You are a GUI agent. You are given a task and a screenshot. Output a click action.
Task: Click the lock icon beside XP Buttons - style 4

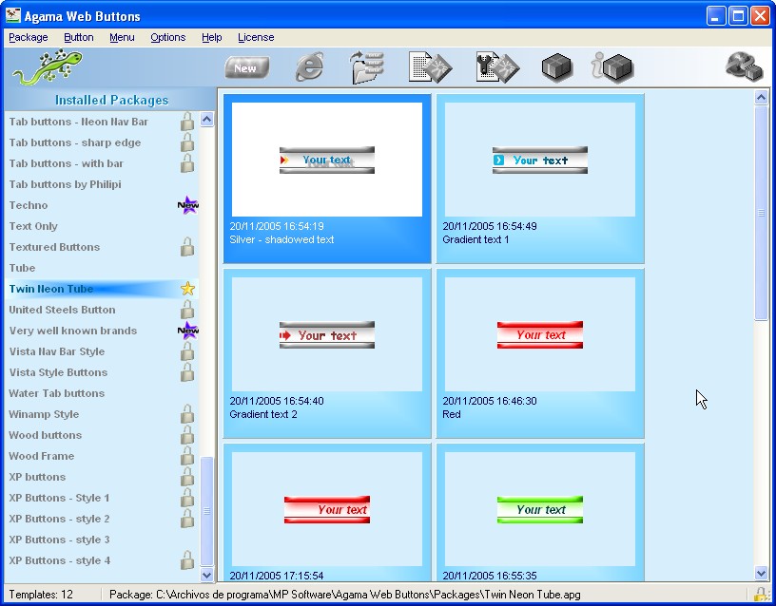[x=187, y=560]
